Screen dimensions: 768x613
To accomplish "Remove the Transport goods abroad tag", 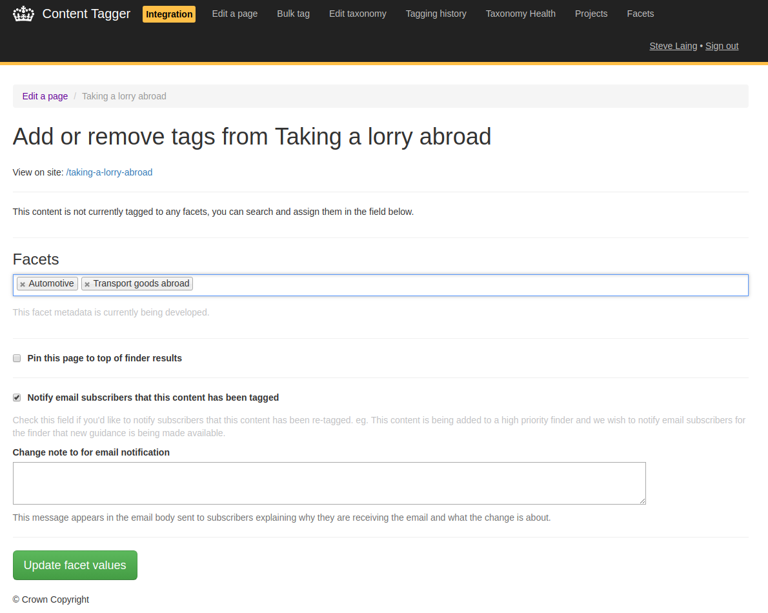I will coord(87,285).
